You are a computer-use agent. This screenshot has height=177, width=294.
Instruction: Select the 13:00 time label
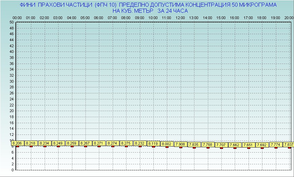[x=194, y=18]
